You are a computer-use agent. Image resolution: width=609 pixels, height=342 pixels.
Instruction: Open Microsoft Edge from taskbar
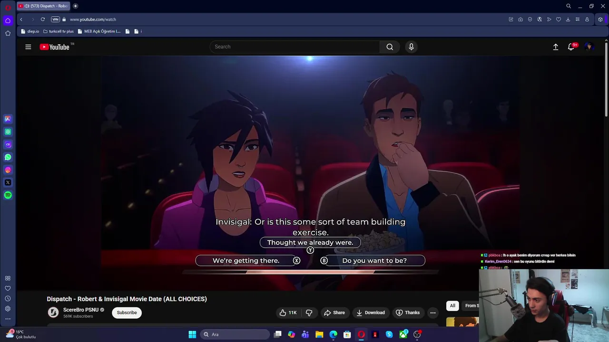tap(334, 334)
